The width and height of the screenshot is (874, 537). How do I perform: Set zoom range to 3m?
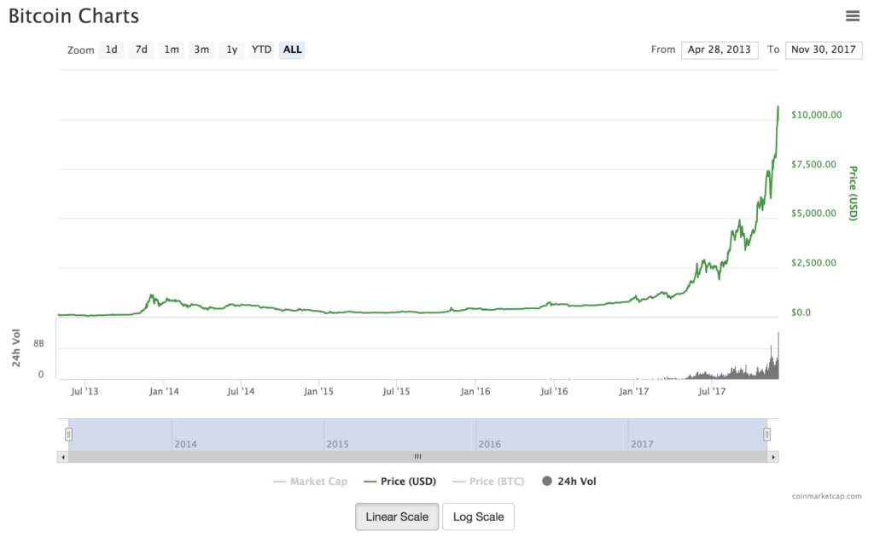pos(201,50)
